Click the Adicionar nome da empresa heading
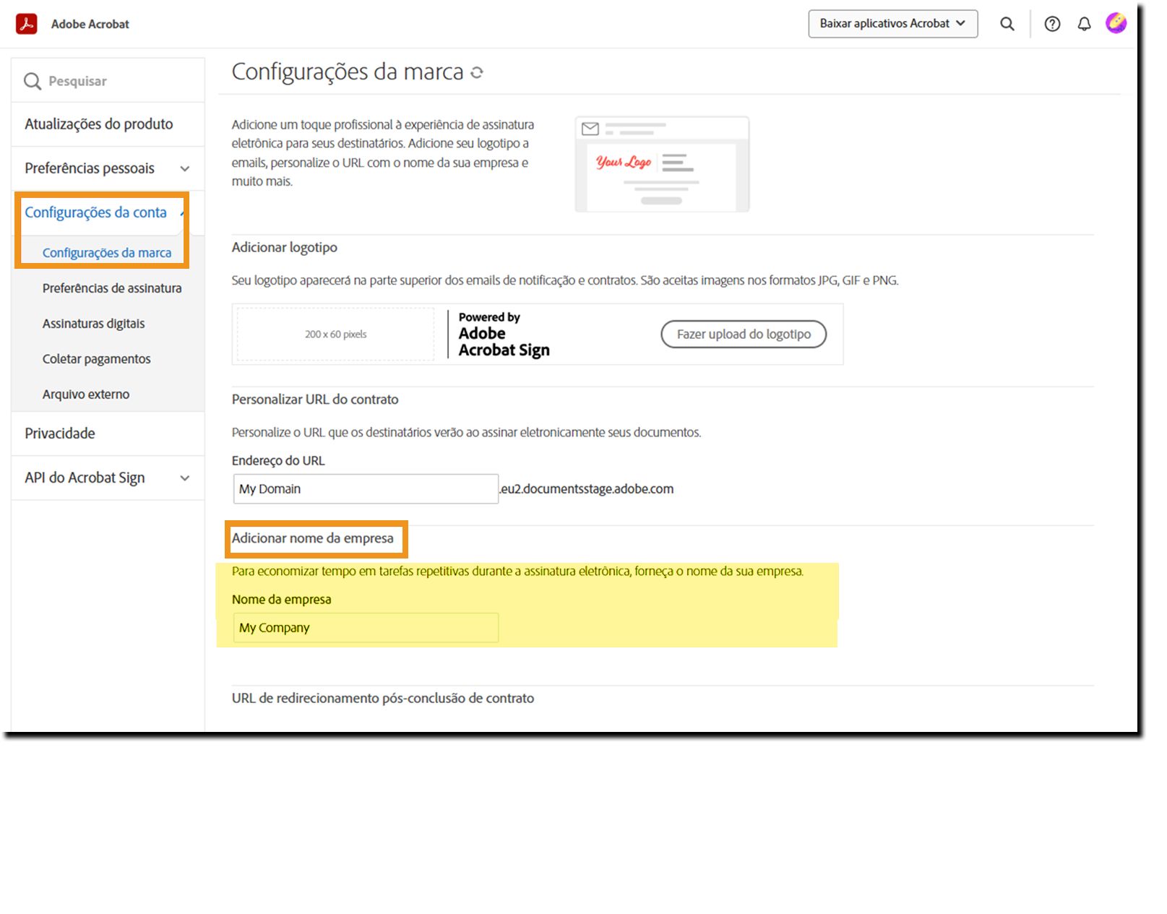 tap(313, 538)
